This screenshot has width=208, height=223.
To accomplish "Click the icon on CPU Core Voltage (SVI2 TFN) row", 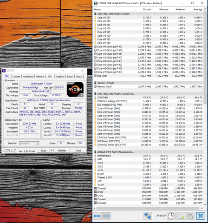I will point(95,101).
